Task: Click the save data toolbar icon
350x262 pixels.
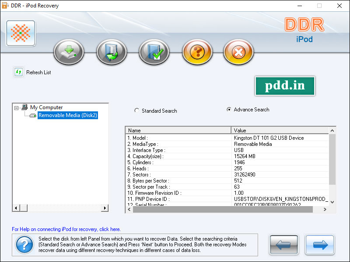Action: [111, 52]
